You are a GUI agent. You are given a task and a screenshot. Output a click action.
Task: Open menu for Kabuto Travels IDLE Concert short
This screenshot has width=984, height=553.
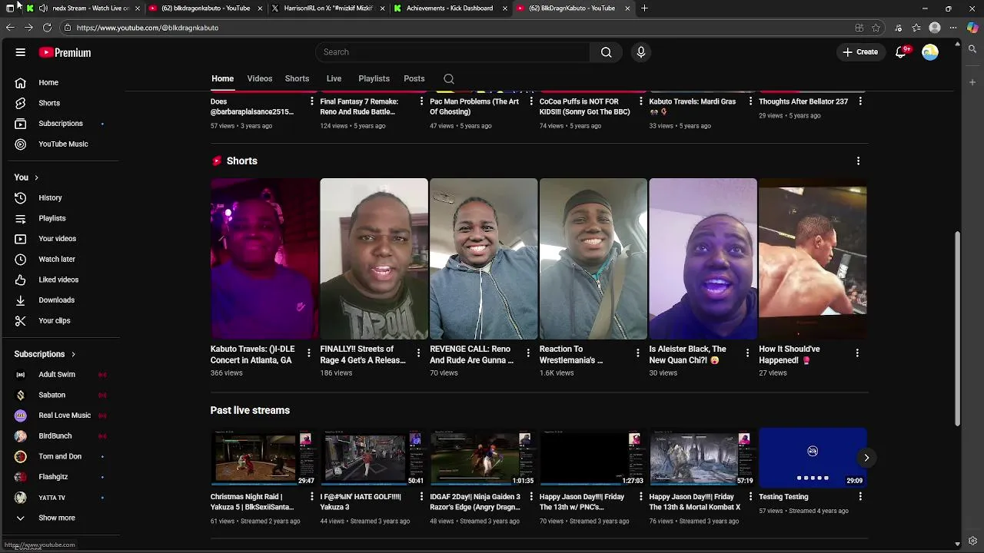coord(309,353)
